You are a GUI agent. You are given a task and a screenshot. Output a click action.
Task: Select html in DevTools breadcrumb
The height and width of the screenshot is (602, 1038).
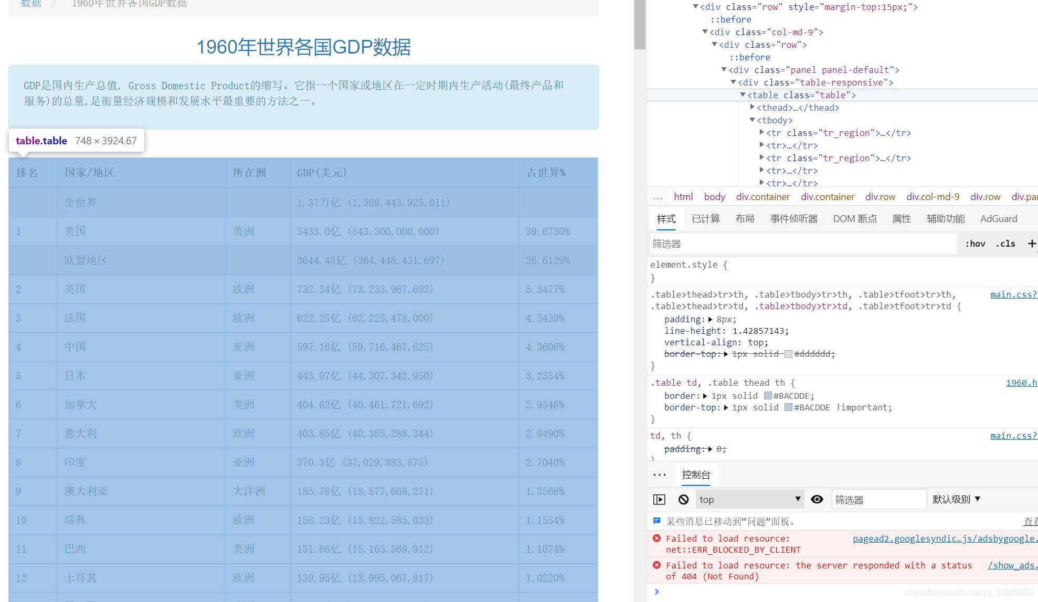click(683, 197)
